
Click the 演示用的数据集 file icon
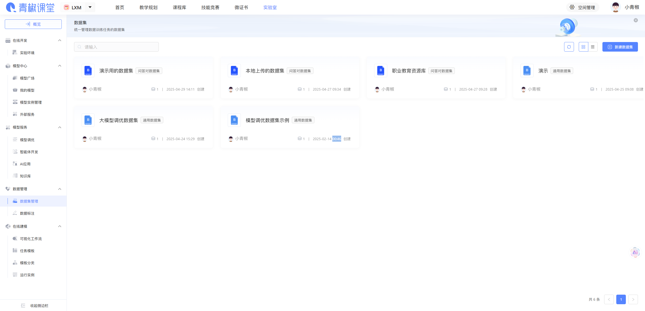pos(88,70)
